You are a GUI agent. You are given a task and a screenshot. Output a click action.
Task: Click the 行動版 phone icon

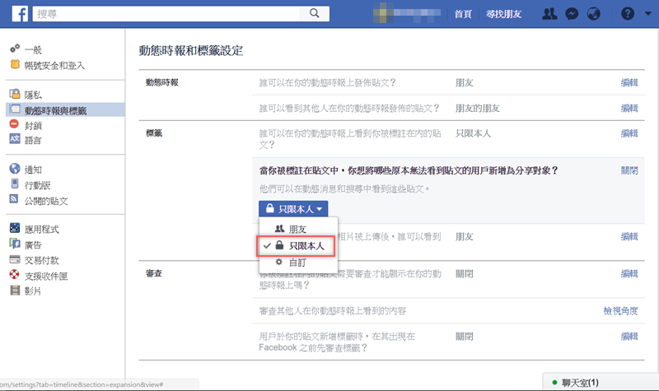click(15, 184)
